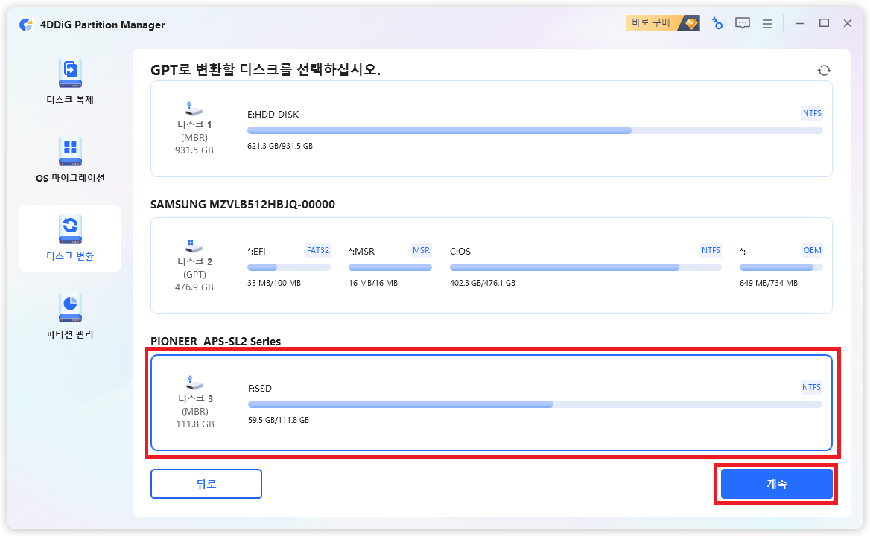Click the C:OS partition label
The image size is (870, 536).
pos(460,251)
